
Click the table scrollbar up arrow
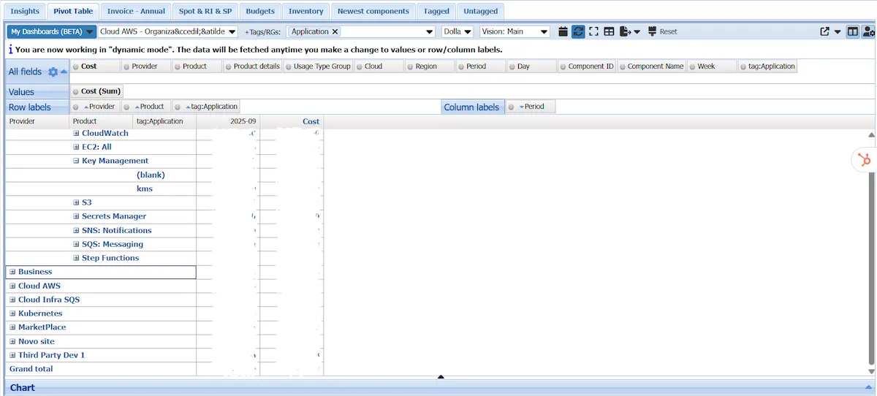pos(870,135)
